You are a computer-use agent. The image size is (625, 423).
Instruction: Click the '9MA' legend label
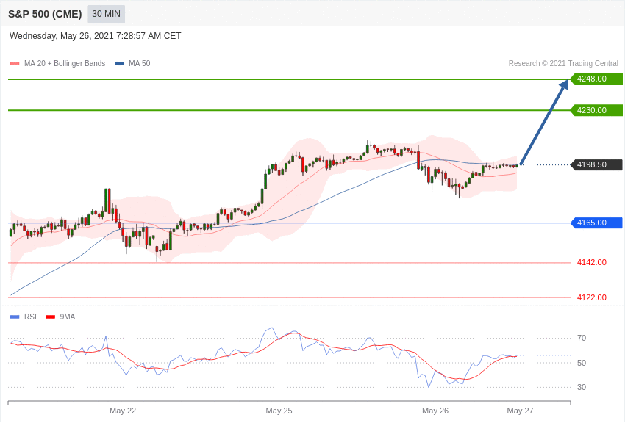pos(68,317)
